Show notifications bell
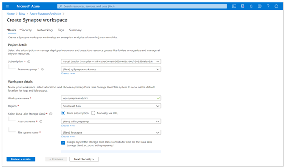The image size is (285, 168). pos(251,6)
